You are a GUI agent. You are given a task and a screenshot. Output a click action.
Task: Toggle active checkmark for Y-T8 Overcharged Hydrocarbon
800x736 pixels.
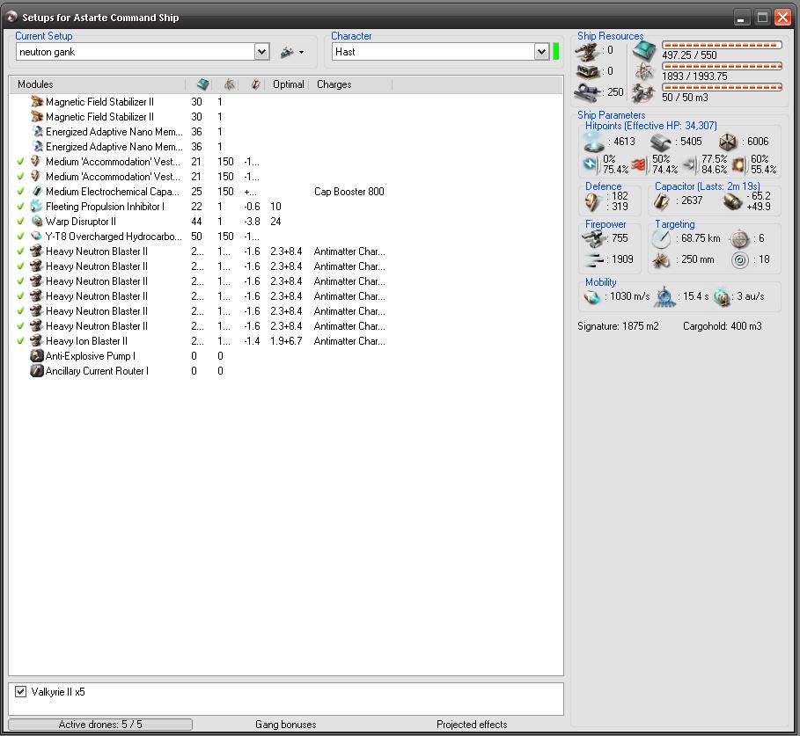[x=20, y=237]
